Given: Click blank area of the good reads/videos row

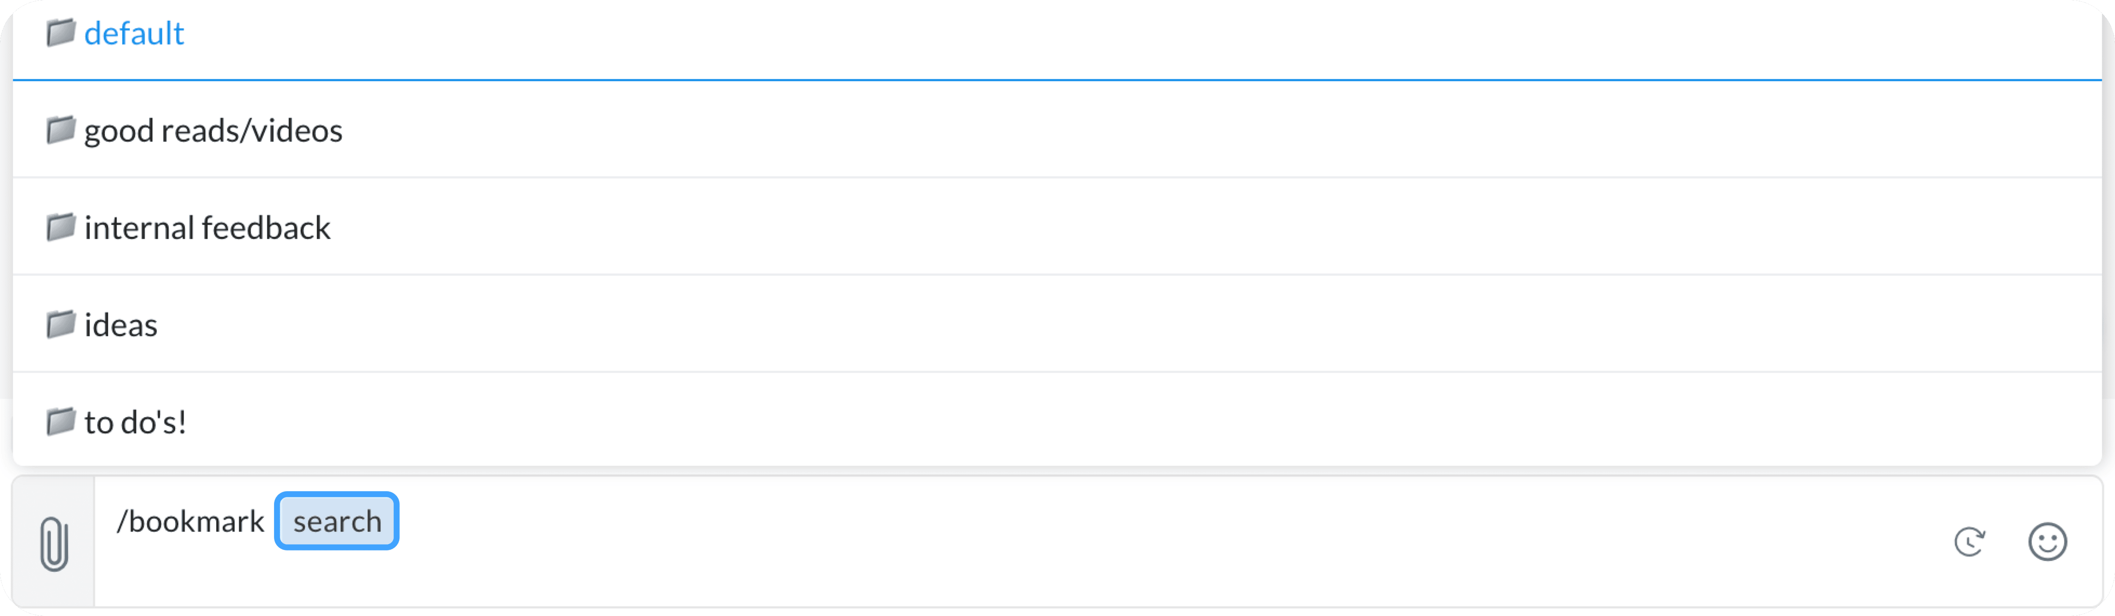Looking at the screenshot, I should click(x=1067, y=130).
